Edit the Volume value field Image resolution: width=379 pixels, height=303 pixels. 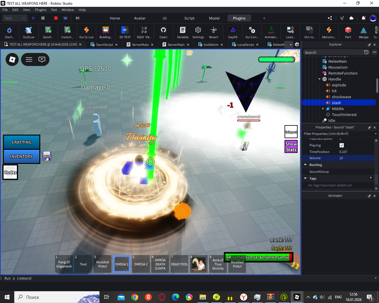click(x=356, y=158)
